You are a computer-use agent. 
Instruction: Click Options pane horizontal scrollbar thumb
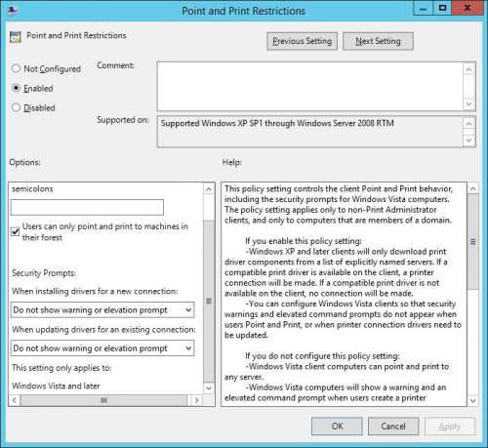103,400
